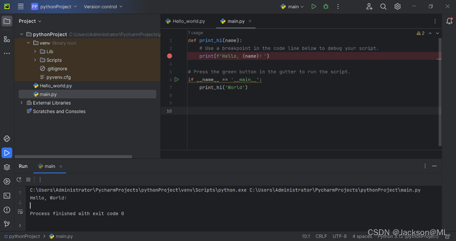The width and height of the screenshot is (456, 241).
Task: Start debugging with the Debug bug icon
Action: tap(326, 7)
